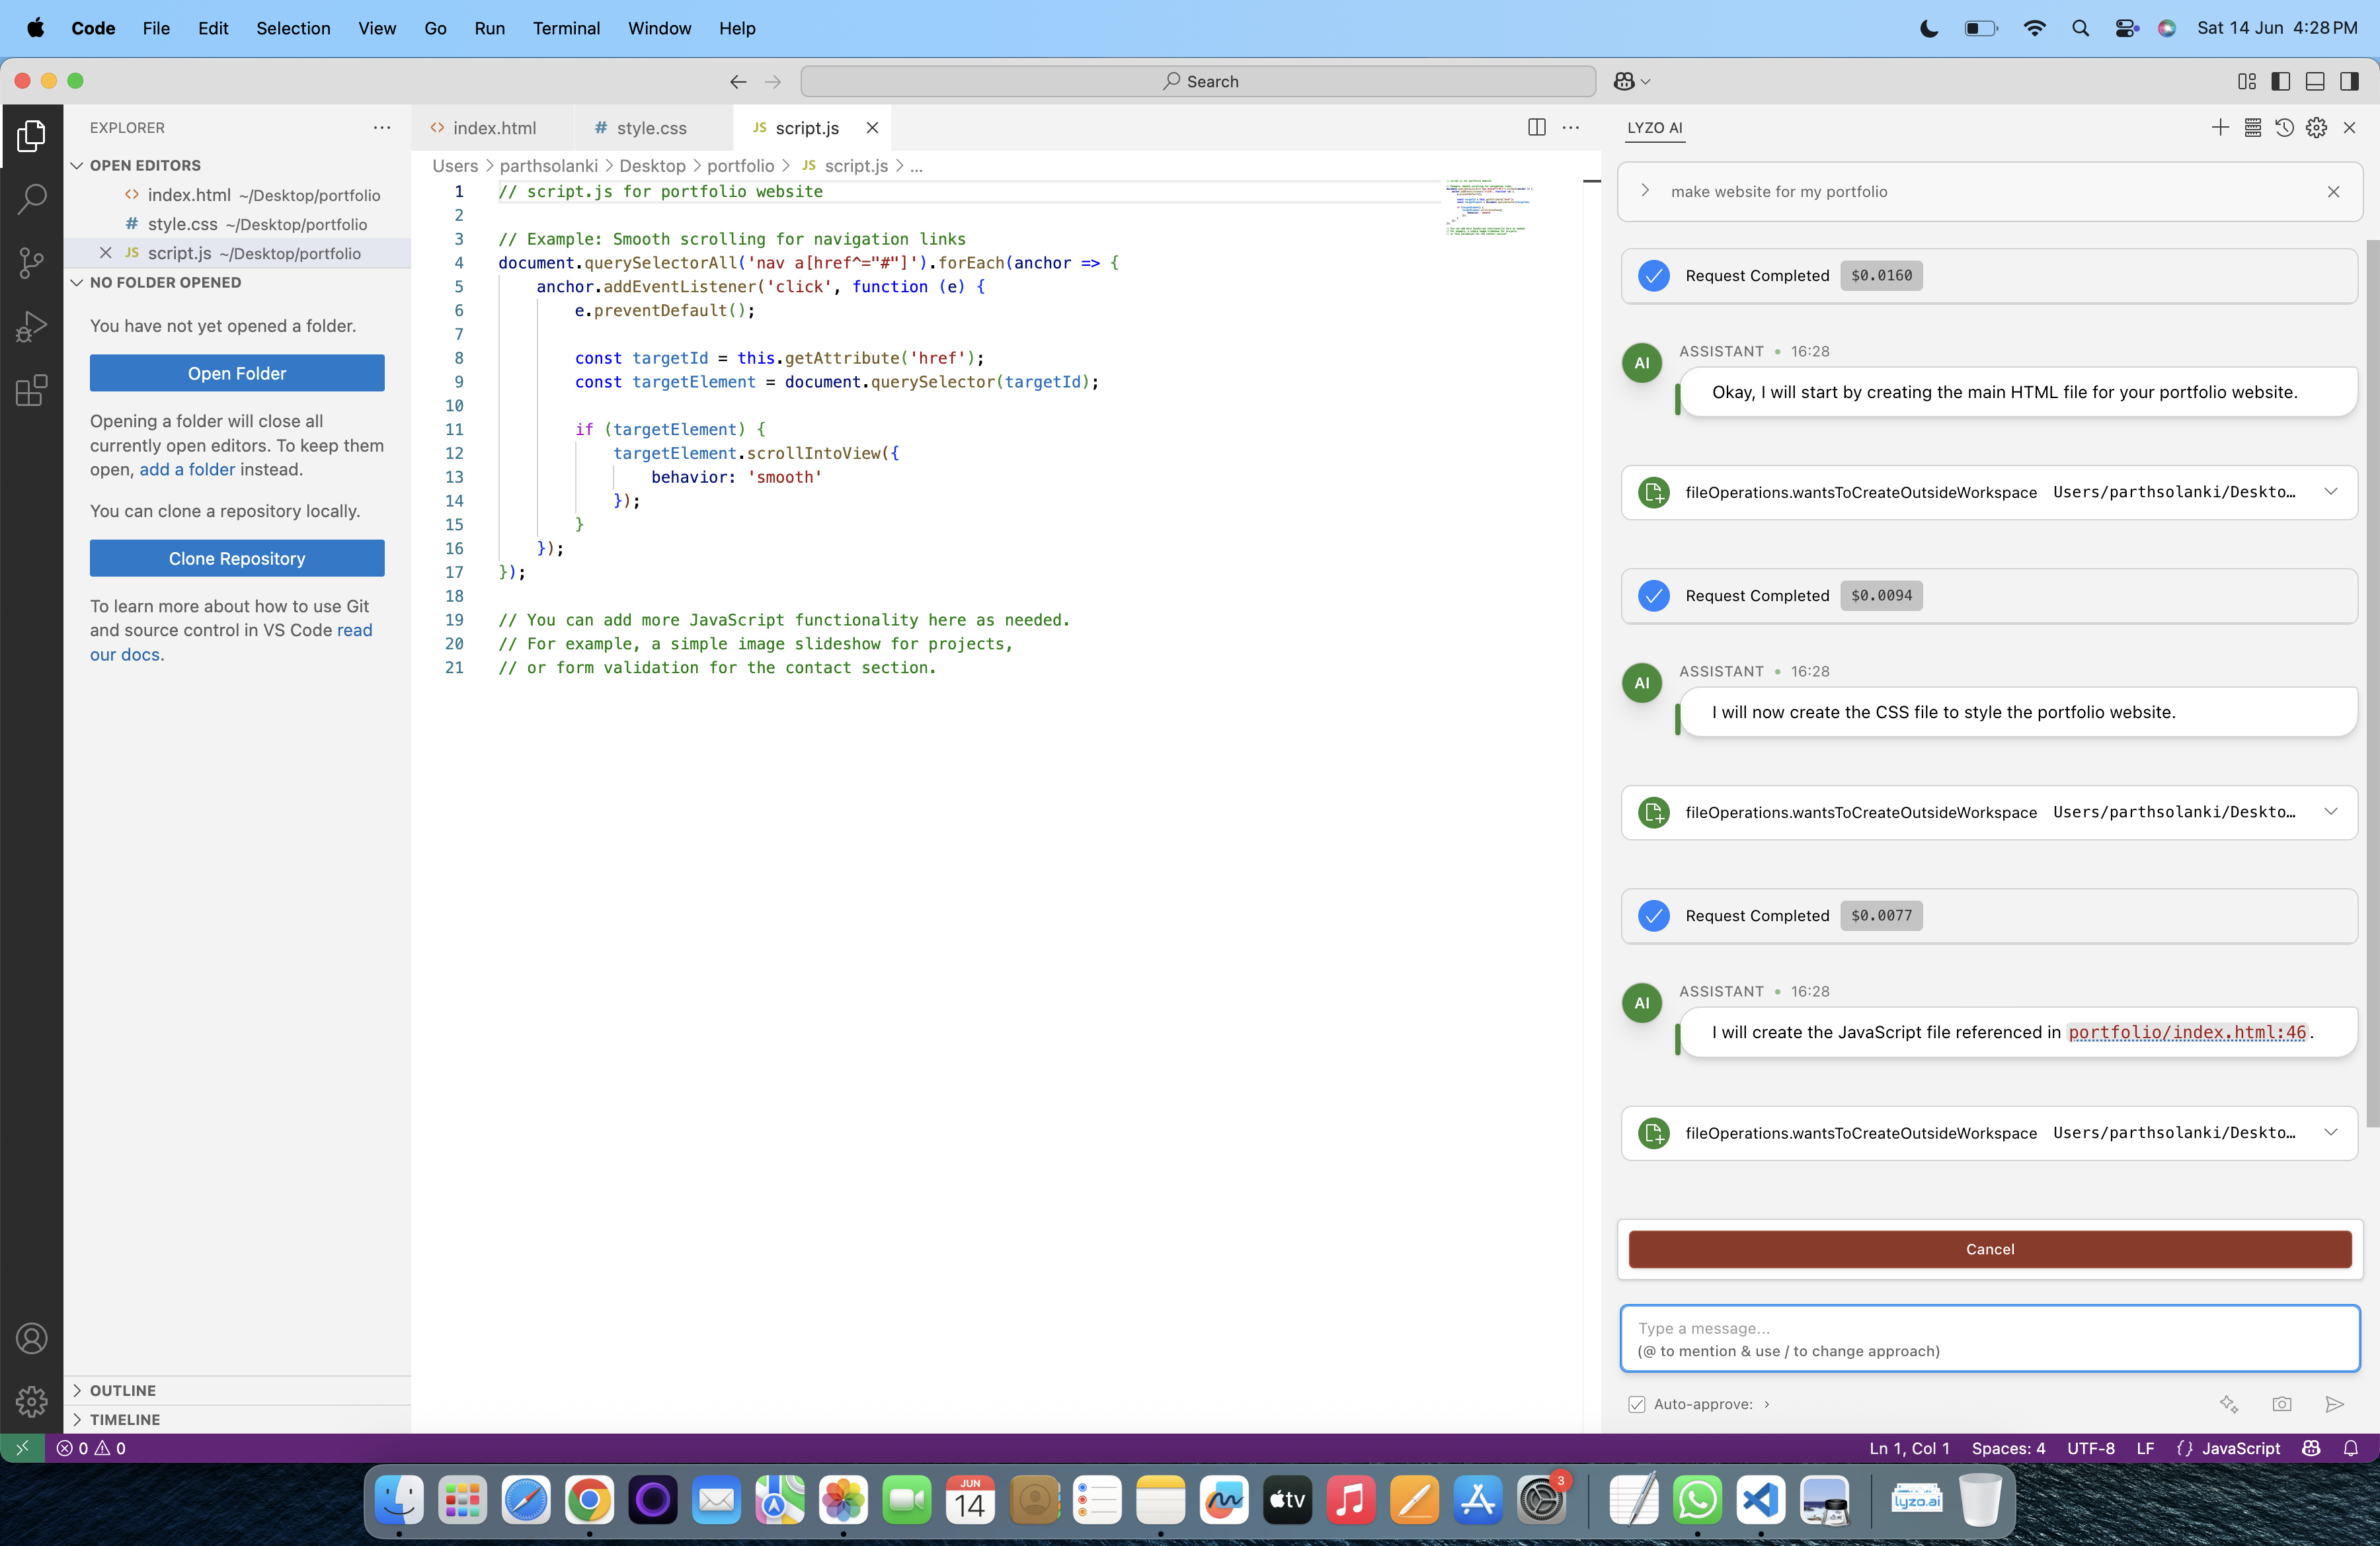This screenshot has width=2380, height=1546.
Task: Toggle the Auto-approve checkbox
Action: click(1636, 1404)
